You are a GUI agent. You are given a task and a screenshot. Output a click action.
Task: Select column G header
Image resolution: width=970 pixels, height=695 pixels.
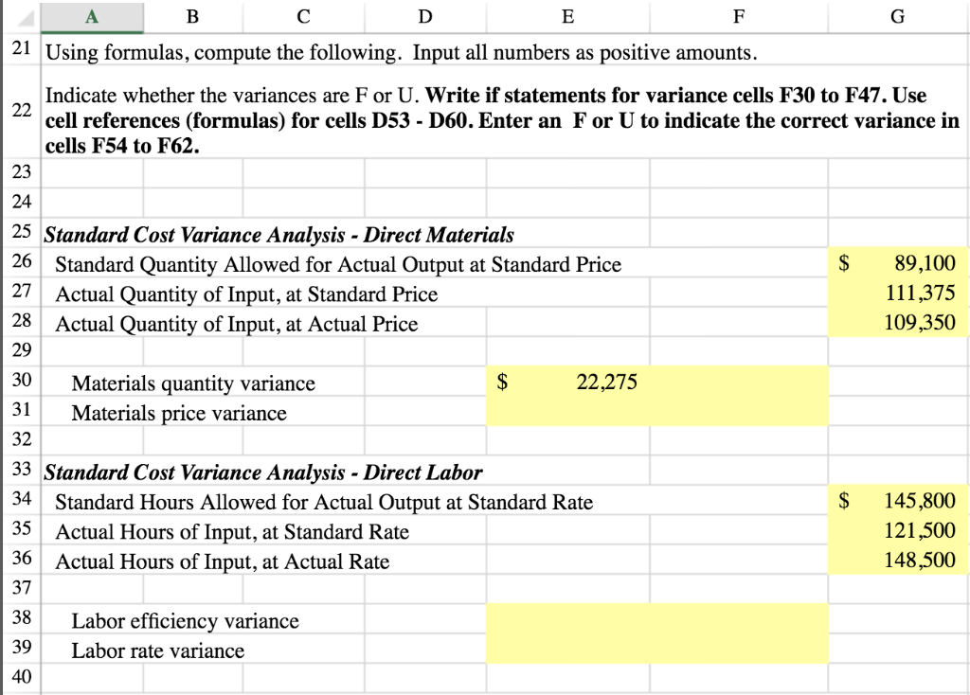[898, 14]
